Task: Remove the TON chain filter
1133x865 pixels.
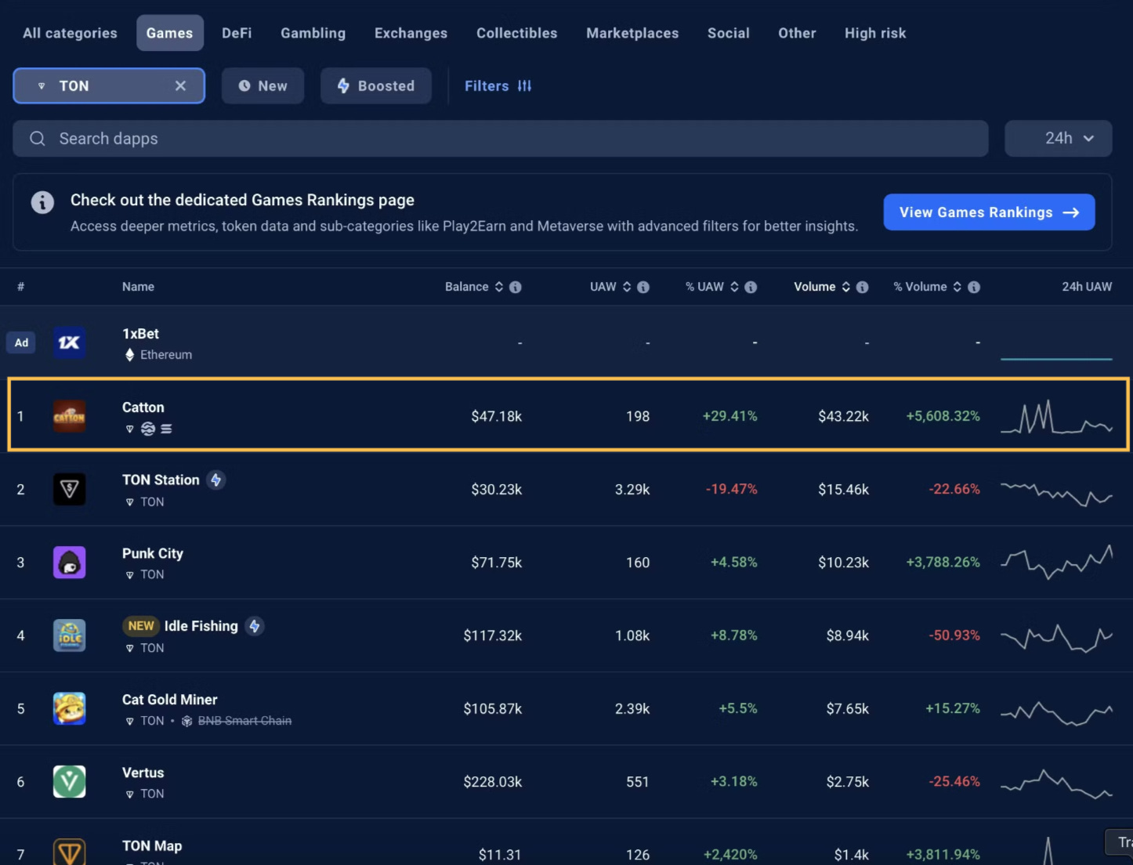Action: click(x=180, y=86)
